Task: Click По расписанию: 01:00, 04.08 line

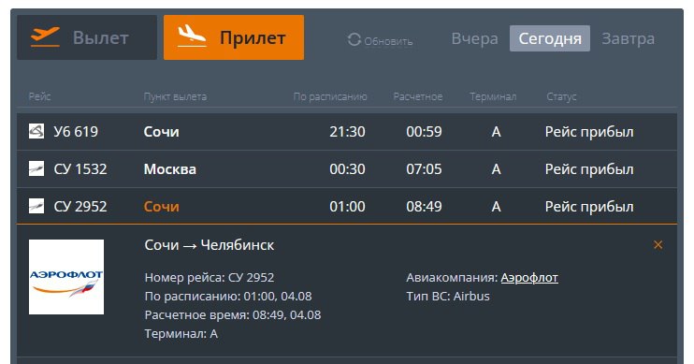Action: pos(228,297)
